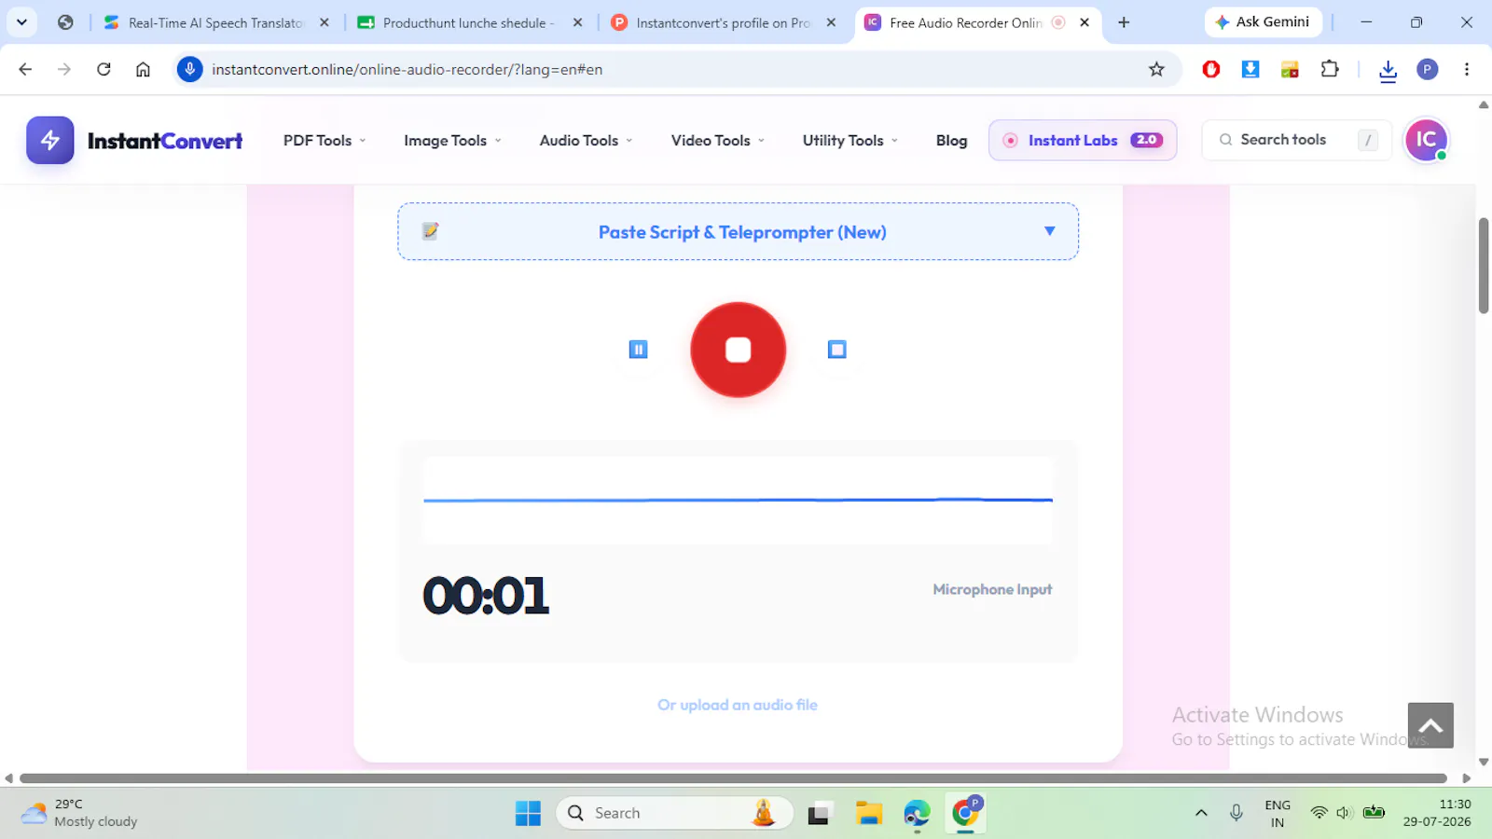Go forward in browser history
The height and width of the screenshot is (839, 1492).
point(64,69)
